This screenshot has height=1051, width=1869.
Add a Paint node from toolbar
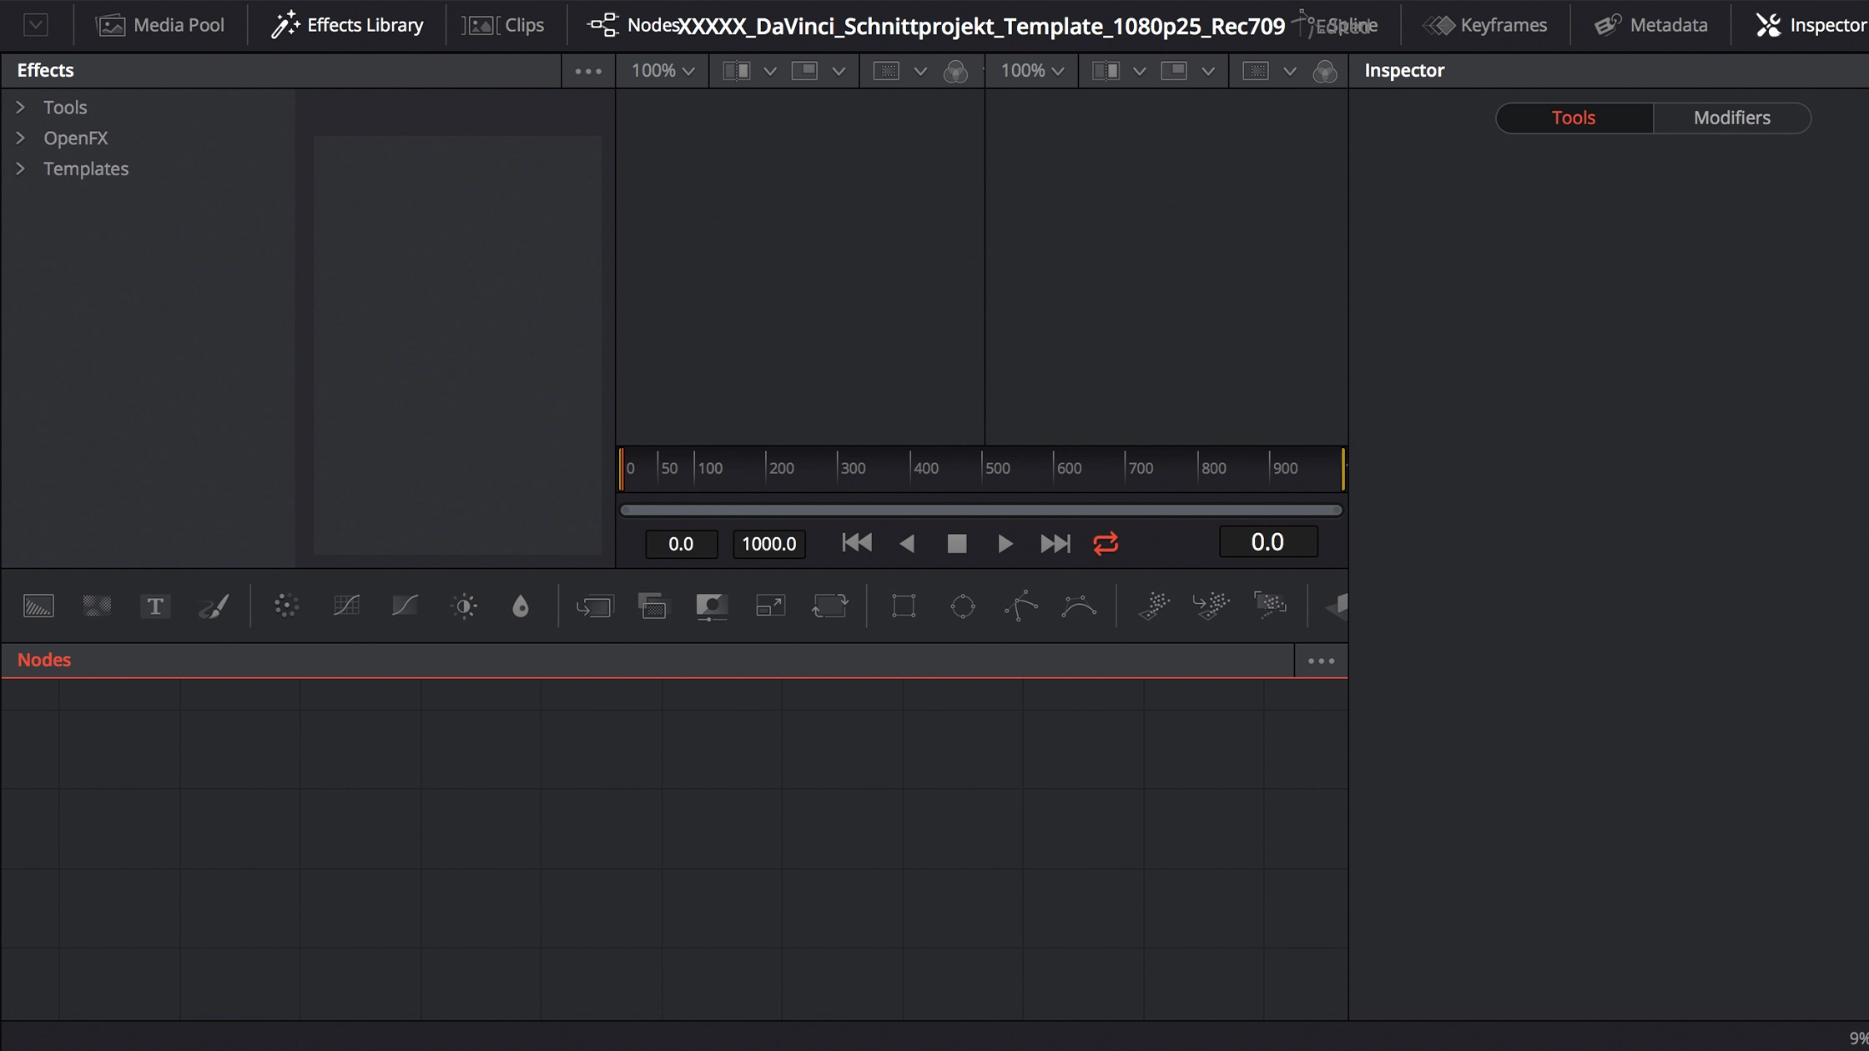point(214,606)
